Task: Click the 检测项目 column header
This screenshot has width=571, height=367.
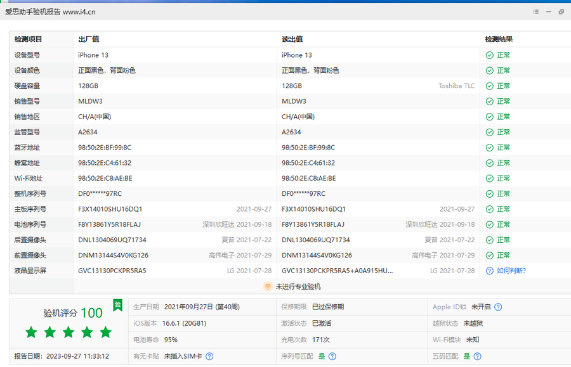Action: (28, 39)
